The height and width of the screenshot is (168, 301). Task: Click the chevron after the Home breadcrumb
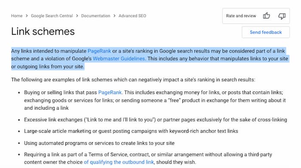(x=27, y=16)
